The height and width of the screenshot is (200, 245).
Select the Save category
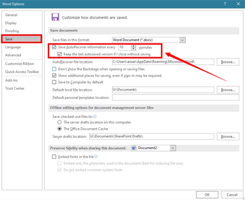tap(22, 39)
